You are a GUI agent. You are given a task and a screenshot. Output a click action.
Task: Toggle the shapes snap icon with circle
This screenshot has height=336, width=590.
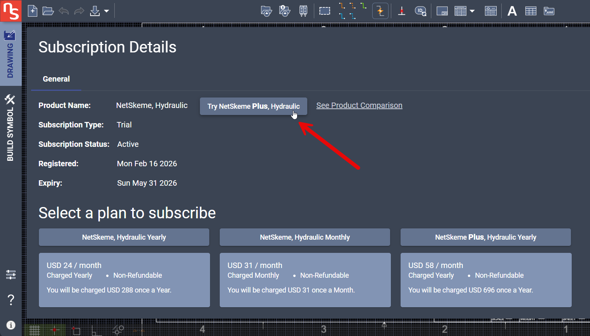point(118,330)
